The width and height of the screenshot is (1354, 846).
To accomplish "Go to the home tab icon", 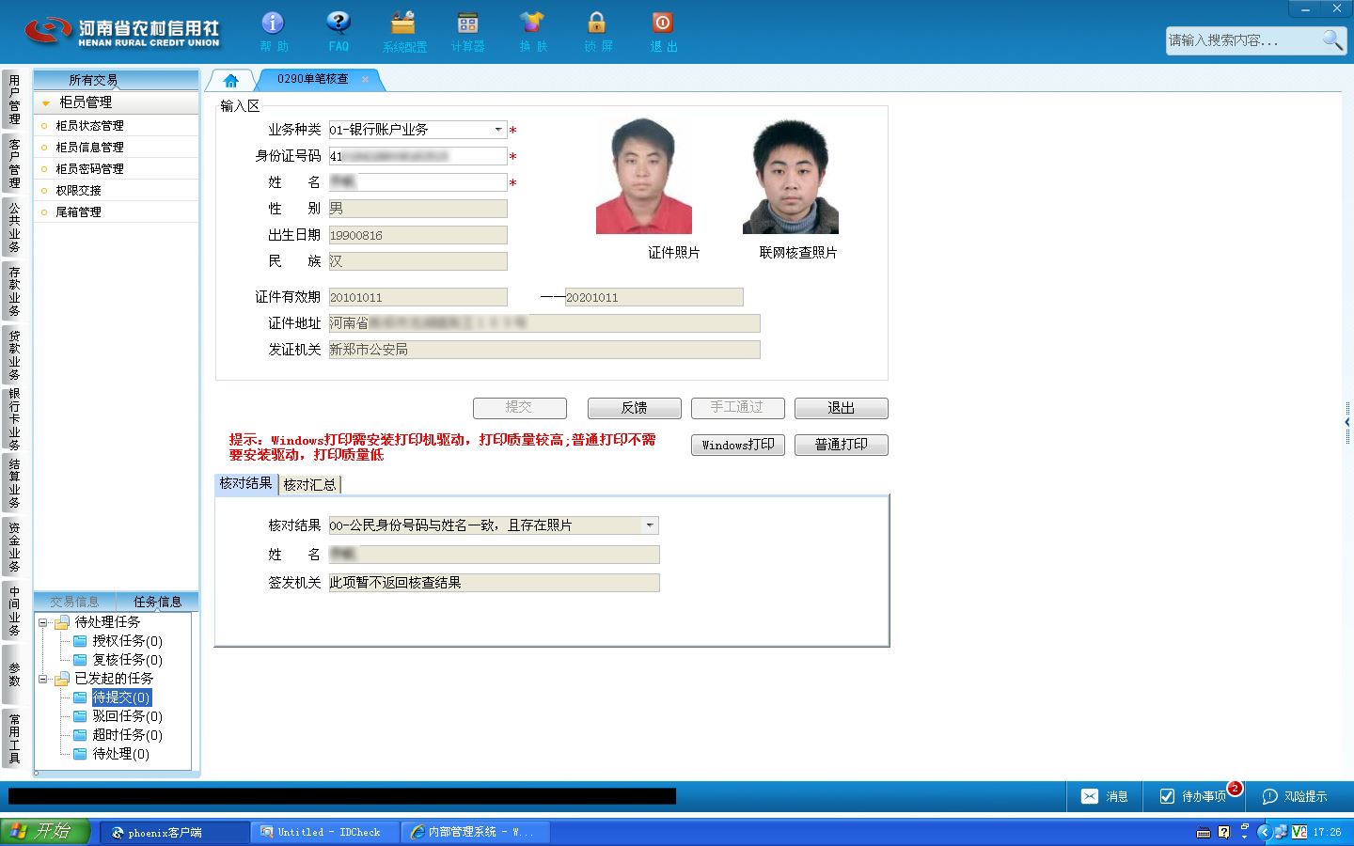I will [230, 80].
